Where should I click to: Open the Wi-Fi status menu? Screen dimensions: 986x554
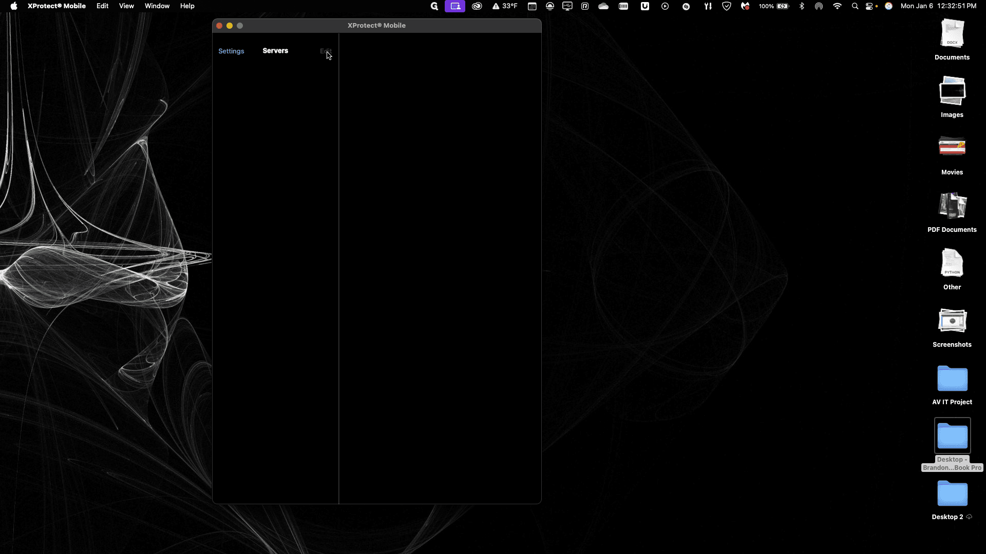click(x=837, y=6)
